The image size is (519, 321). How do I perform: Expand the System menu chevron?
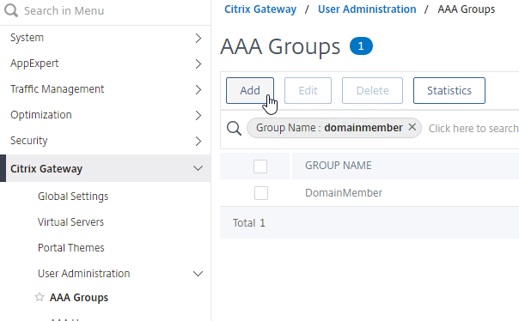click(x=198, y=38)
